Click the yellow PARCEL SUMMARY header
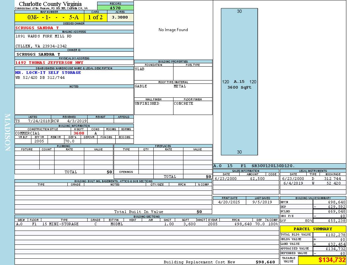This screenshot has width=347, height=265. 313,229
